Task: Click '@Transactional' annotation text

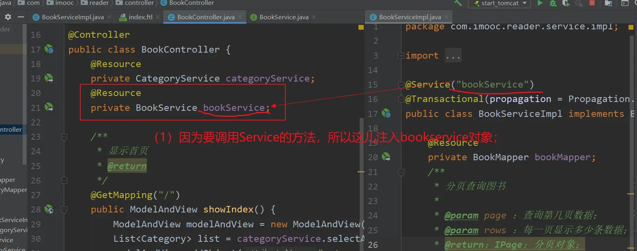Action: pyautogui.click(x=444, y=99)
